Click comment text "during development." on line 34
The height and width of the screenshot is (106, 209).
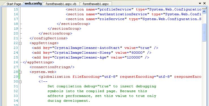tap(69, 101)
